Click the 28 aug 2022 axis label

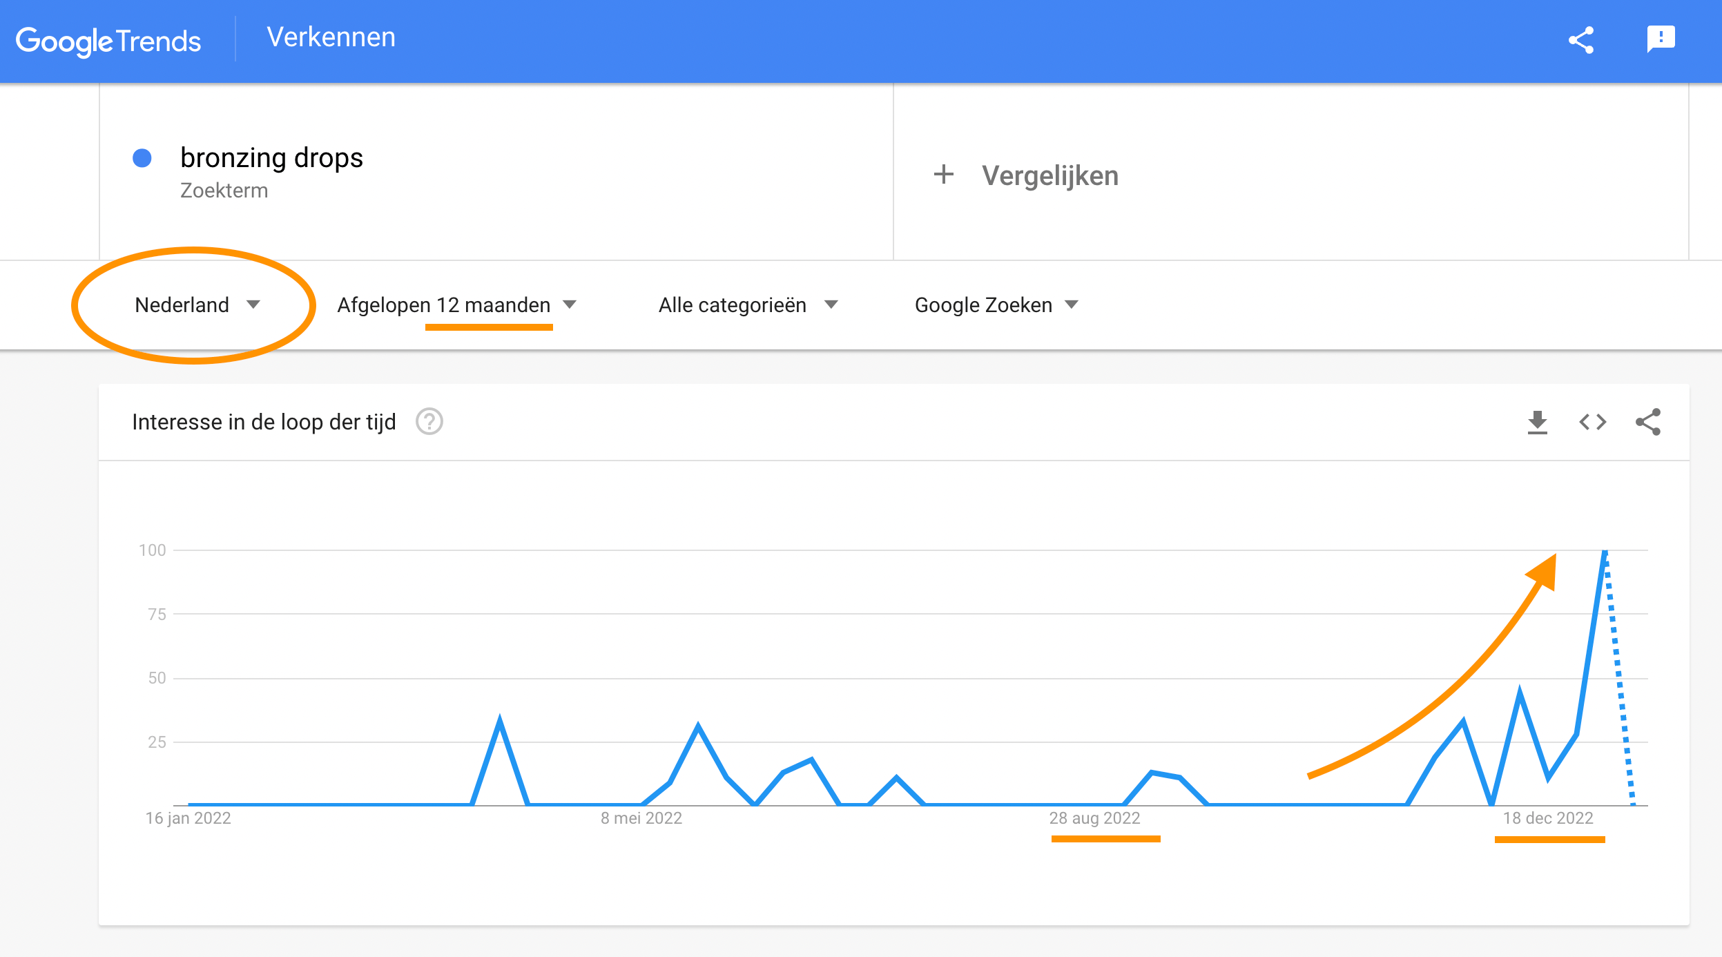[1094, 818]
